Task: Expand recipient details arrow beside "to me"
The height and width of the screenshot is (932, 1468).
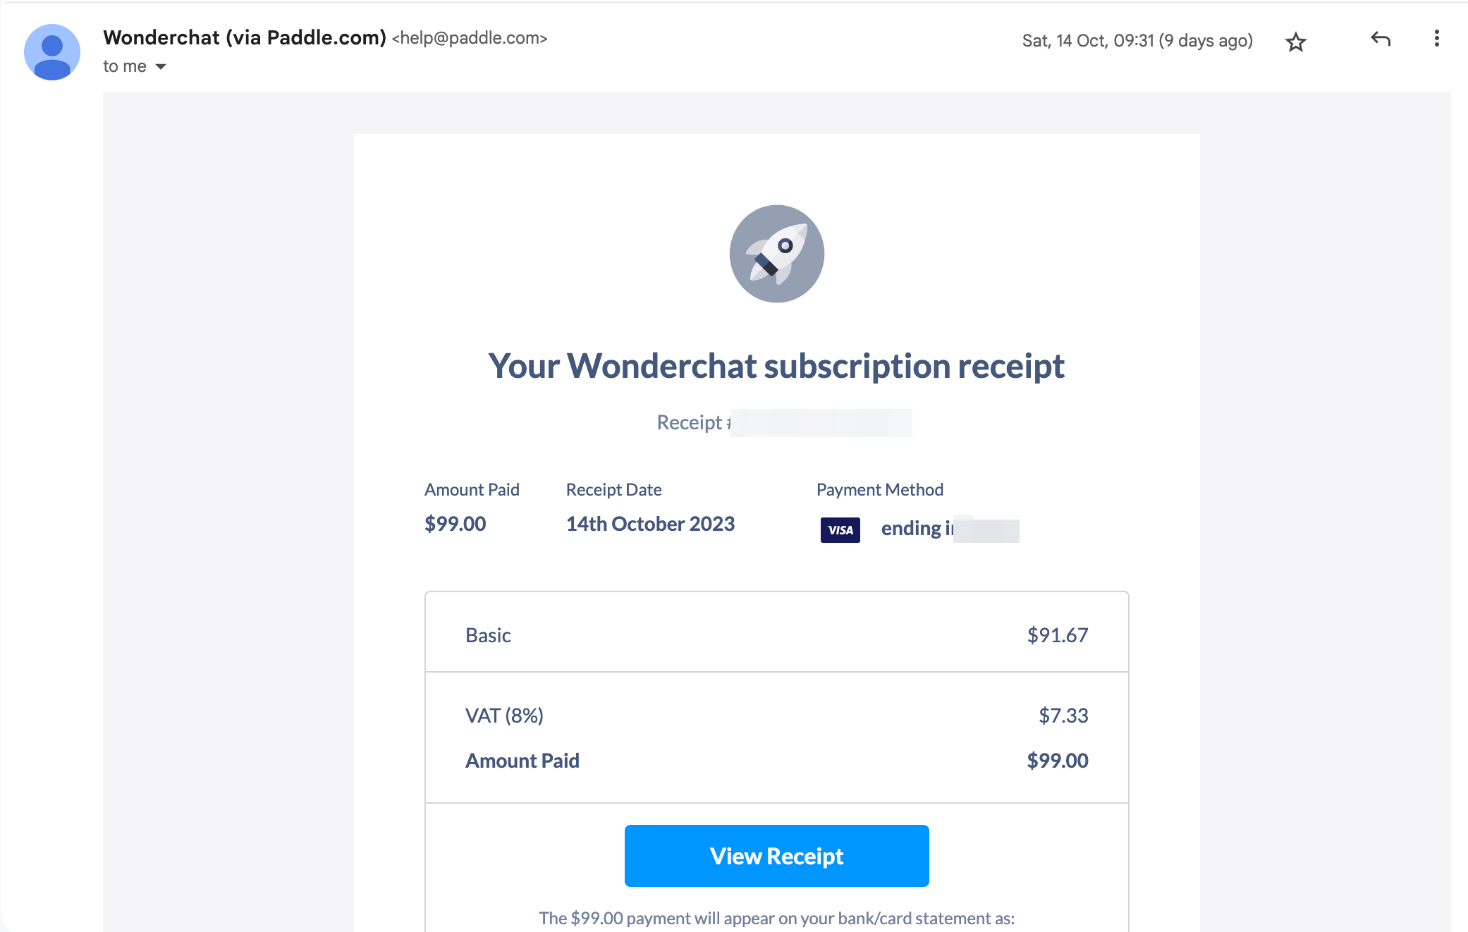Action: click(x=161, y=67)
